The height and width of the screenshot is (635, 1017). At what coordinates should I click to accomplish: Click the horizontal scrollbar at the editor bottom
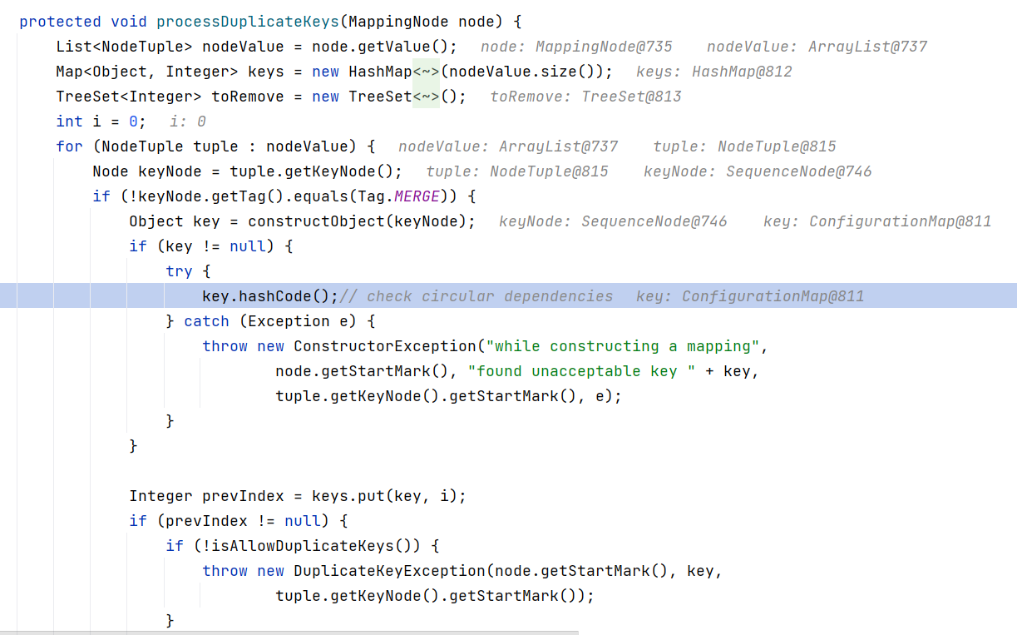click(289, 633)
